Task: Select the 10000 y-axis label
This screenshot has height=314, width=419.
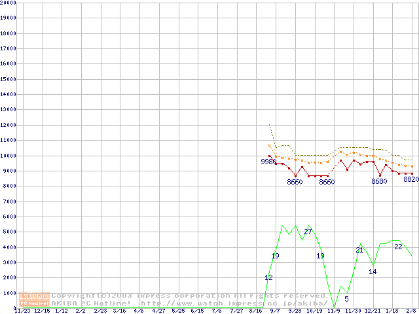Action: coord(8,156)
